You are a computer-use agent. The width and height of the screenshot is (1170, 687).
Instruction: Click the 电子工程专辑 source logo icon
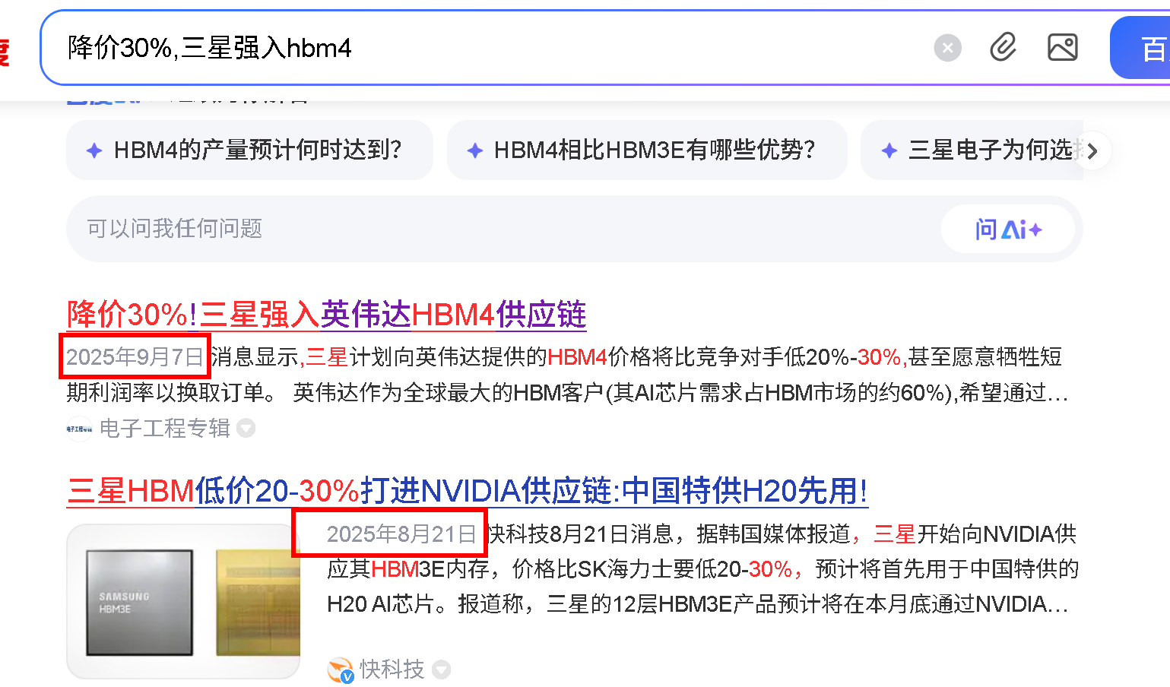coord(79,429)
